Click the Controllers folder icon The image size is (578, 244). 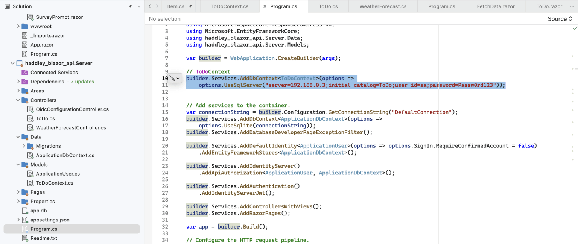point(25,100)
